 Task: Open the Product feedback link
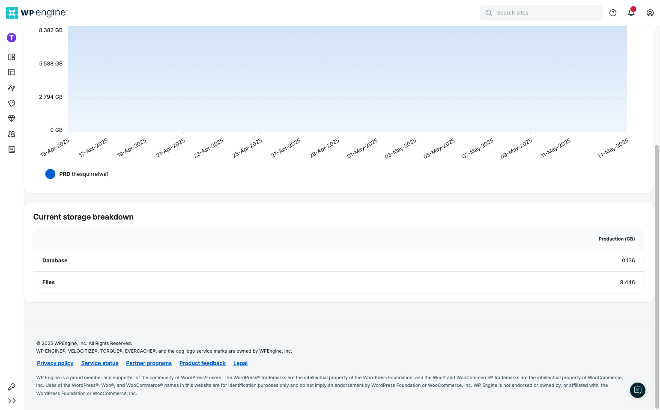click(203, 363)
